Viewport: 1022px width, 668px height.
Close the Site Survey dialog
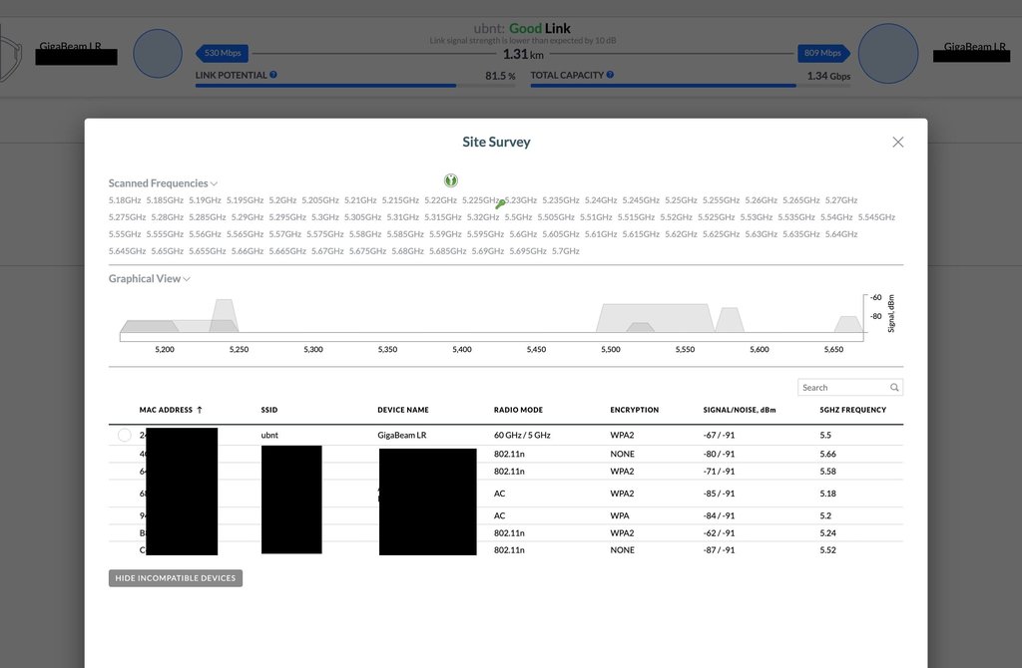point(897,143)
